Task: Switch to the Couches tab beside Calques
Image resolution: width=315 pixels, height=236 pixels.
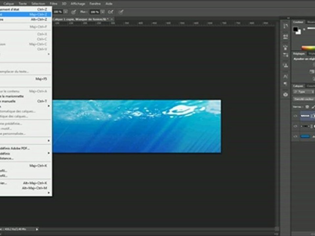Action: pos(311,86)
